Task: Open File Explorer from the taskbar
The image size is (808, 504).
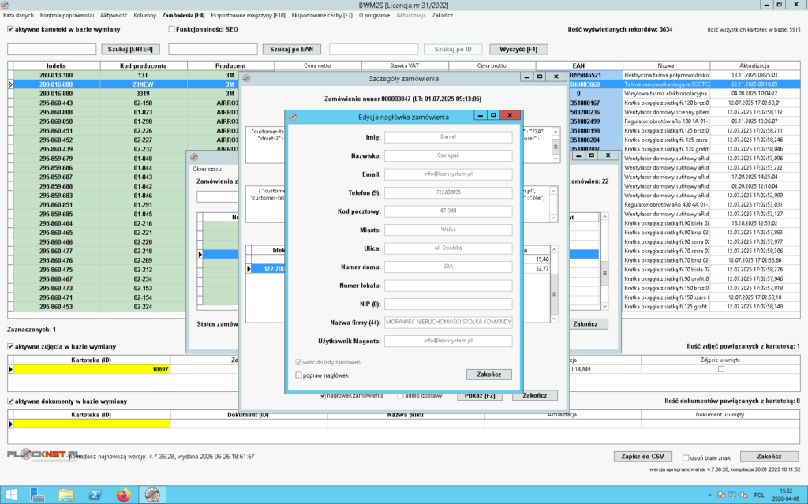Action: coord(66,495)
